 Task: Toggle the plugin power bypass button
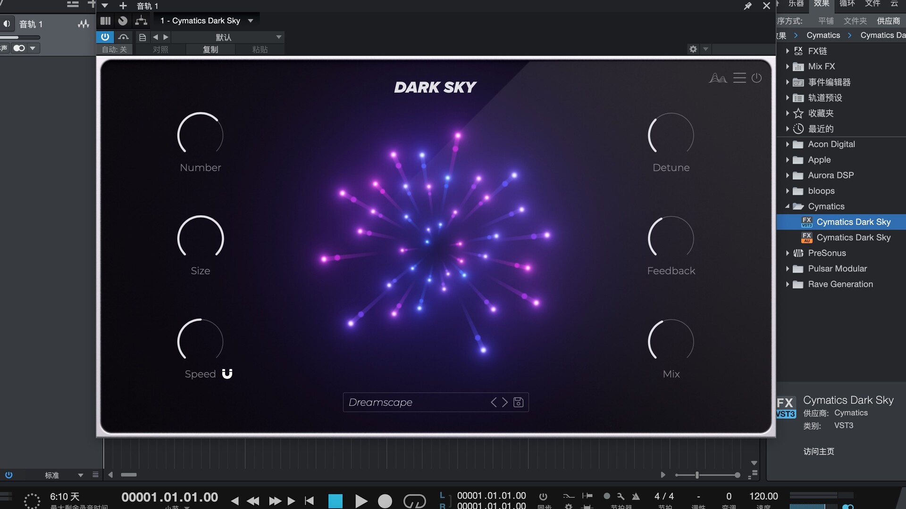[105, 37]
